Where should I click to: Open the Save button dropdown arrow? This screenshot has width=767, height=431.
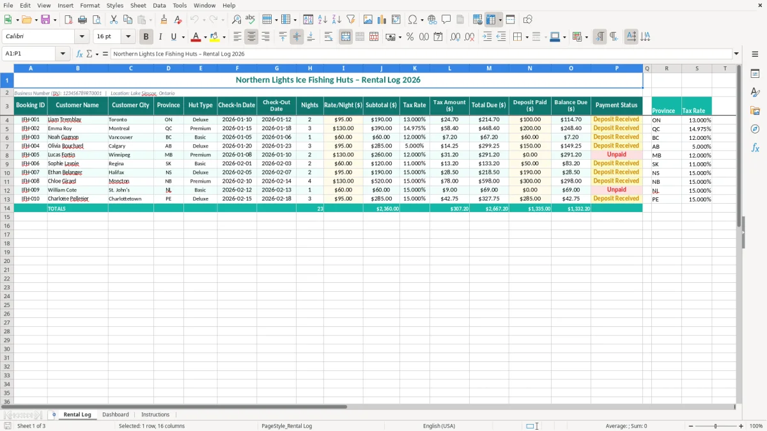click(x=55, y=20)
